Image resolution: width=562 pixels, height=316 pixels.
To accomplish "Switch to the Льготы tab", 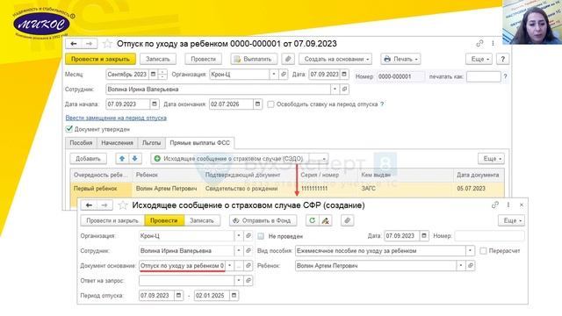I will (151, 142).
